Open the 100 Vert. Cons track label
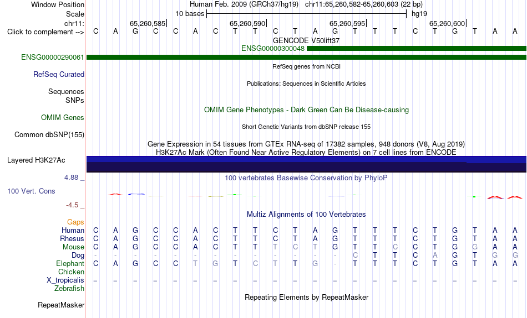 (31, 191)
